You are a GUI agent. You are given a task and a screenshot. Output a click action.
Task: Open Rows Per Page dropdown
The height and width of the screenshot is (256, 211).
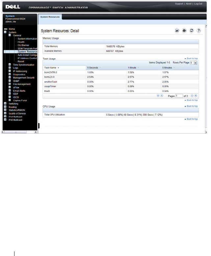[x=195, y=63]
